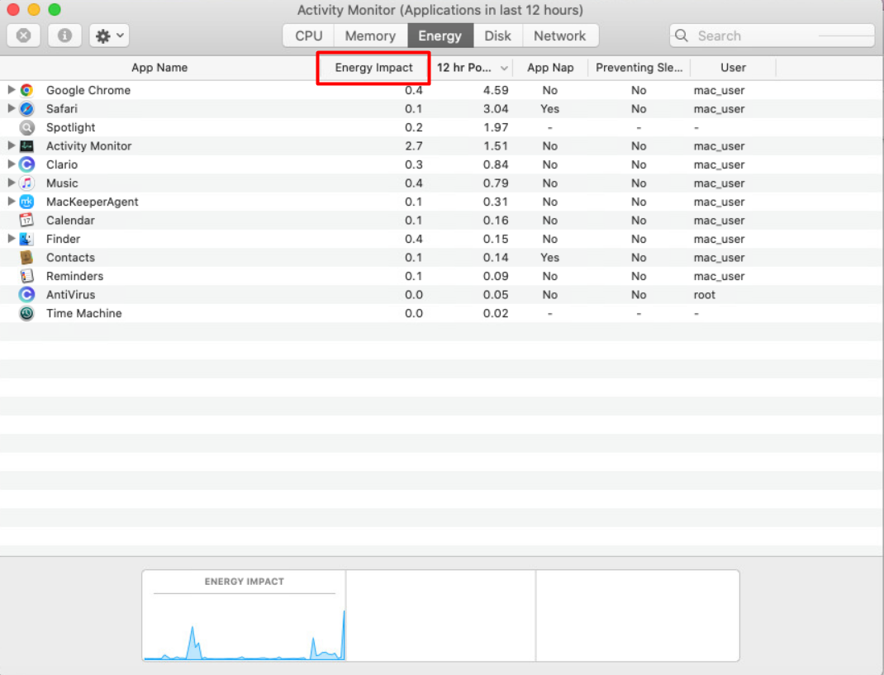The image size is (884, 675).
Task: Click the quit process X button
Action: [x=24, y=36]
